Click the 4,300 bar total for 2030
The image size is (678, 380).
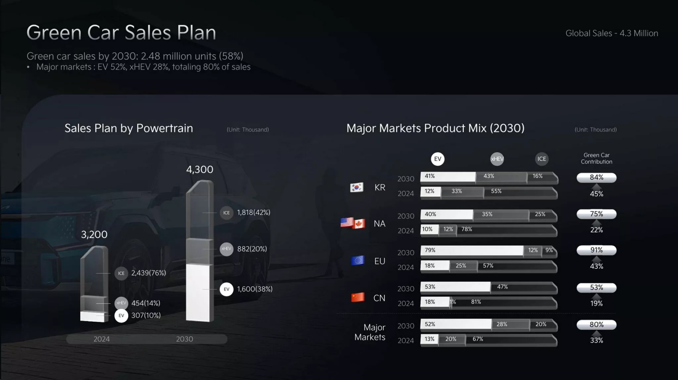[x=200, y=169]
